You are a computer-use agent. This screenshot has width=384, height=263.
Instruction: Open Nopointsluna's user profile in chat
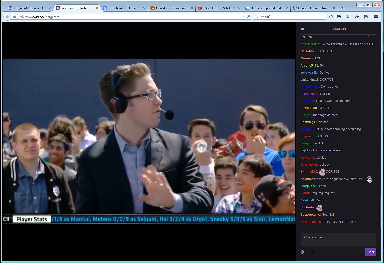[x=310, y=44]
